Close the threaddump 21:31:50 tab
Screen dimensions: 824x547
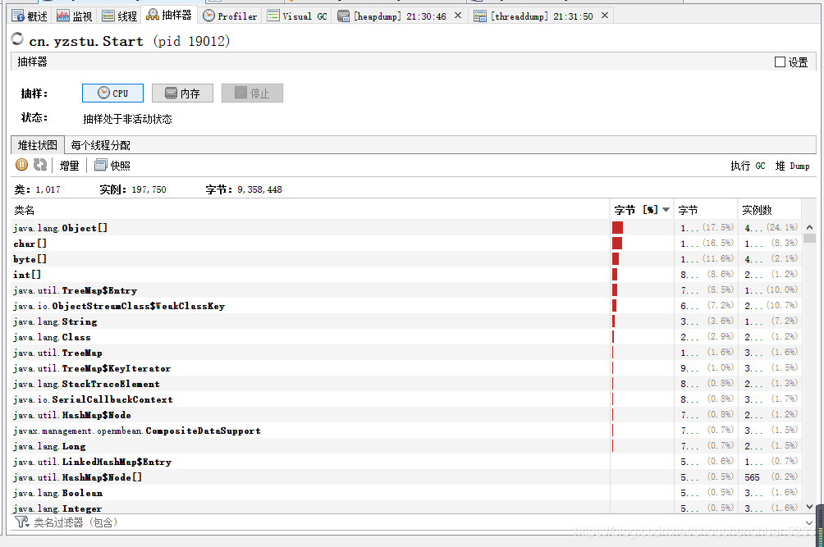tap(605, 16)
